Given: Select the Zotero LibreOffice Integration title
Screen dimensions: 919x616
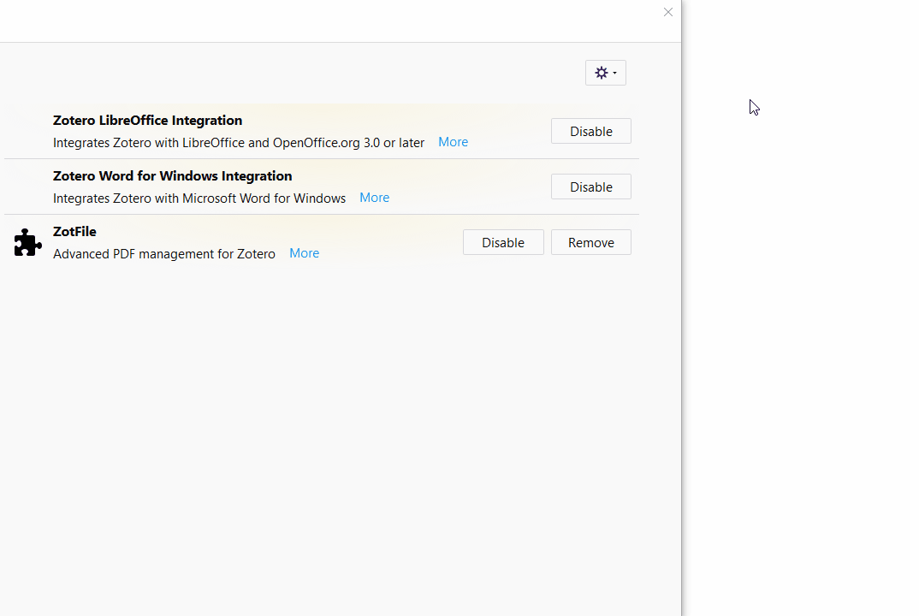Looking at the screenshot, I should click(147, 120).
